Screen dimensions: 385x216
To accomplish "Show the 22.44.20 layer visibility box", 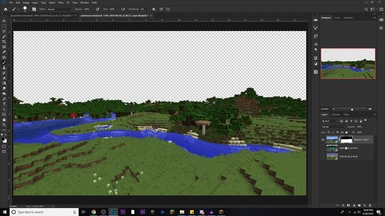I will tap(323, 157).
